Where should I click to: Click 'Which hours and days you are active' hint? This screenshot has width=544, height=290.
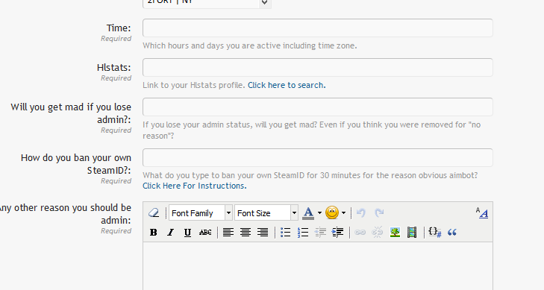pyautogui.click(x=250, y=45)
